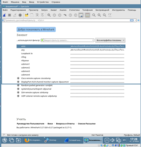Expand the 'Все интерфейсы показаны' dropdown
The image size is (141, 147).
pos(110,40)
